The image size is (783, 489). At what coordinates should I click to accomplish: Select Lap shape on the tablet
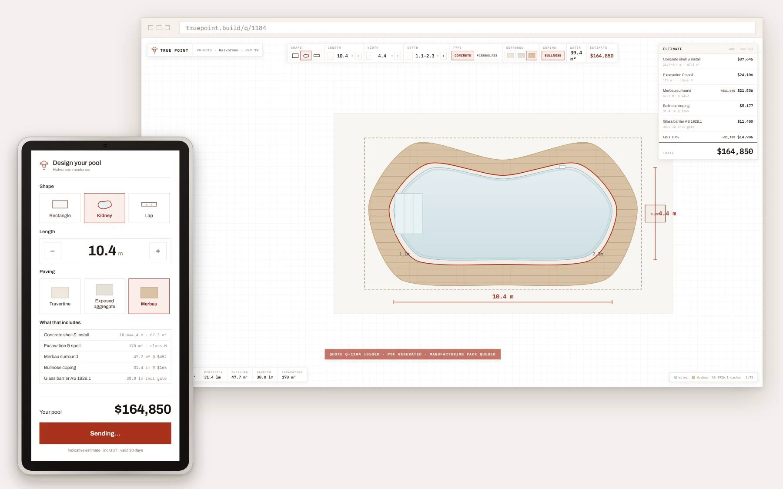pyautogui.click(x=149, y=208)
